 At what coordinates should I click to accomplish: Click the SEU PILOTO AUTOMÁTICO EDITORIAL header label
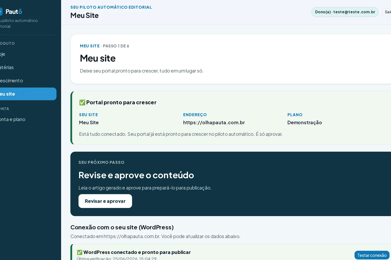[111, 7]
